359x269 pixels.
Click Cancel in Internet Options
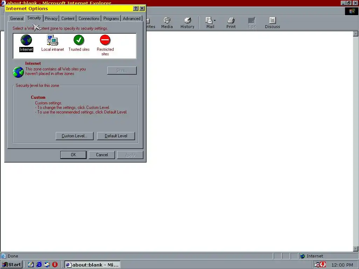102,155
